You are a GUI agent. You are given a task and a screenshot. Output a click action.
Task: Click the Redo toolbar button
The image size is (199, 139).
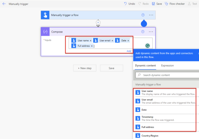[x=144, y=4]
